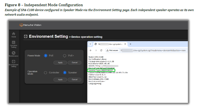199x109 pixels.
Task: Expand the browser tab list chevron
Action: [90, 44]
